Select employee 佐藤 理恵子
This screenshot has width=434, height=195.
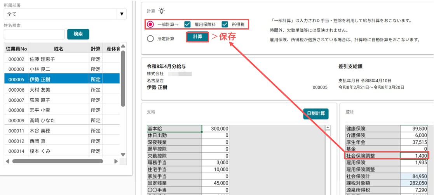point(62,59)
